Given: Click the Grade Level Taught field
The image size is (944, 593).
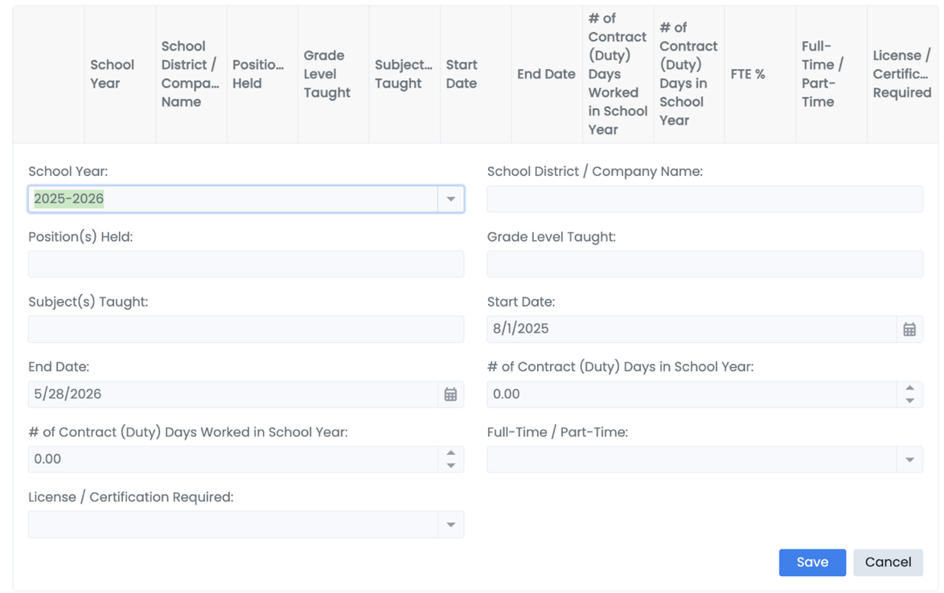Looking at the screenshot, I should point(704,264).
